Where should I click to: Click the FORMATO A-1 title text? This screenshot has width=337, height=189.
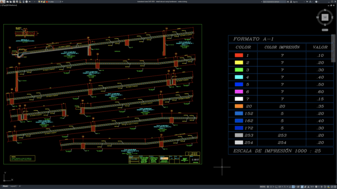253,39
